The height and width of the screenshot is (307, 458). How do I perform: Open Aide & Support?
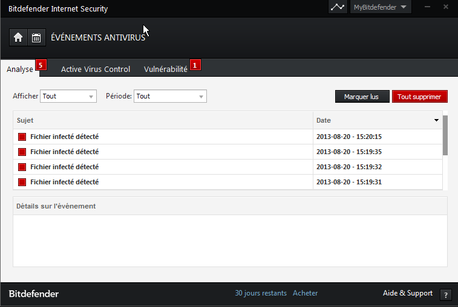pyautogui.click(x=408, y=293)
